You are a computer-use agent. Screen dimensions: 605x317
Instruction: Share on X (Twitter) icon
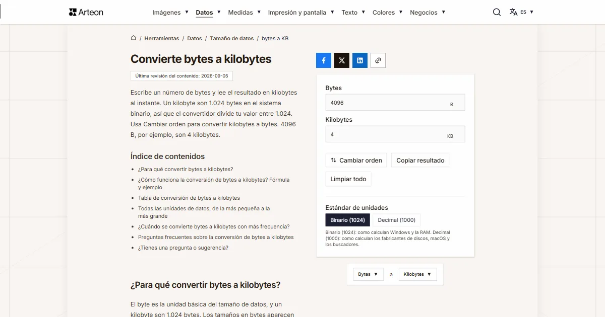coord(342,60)
